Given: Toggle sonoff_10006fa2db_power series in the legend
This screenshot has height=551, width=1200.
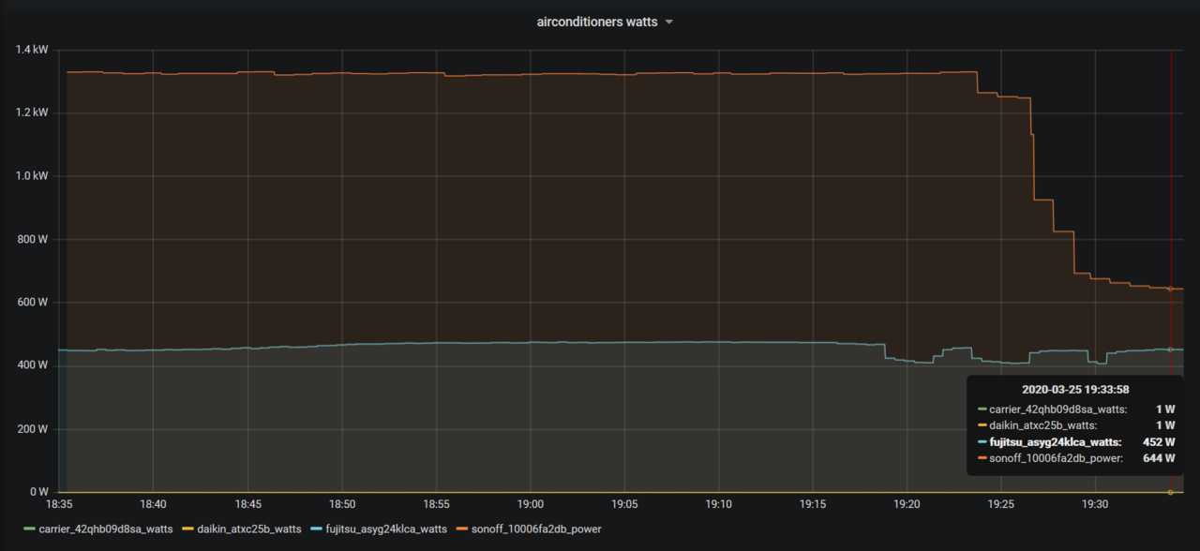Looking at the screenshot, I should pyautogui.click(x=537, y=529).
